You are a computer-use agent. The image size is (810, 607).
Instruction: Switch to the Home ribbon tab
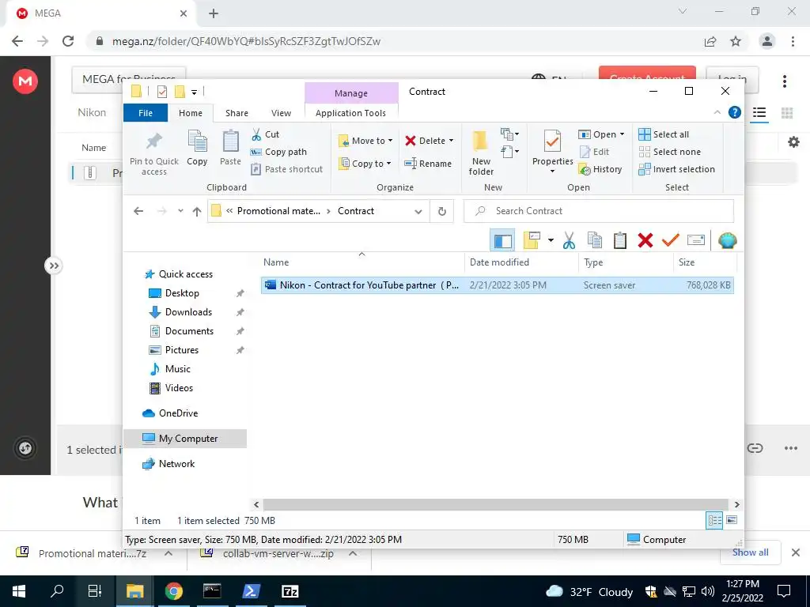click(x=191, y=113)
